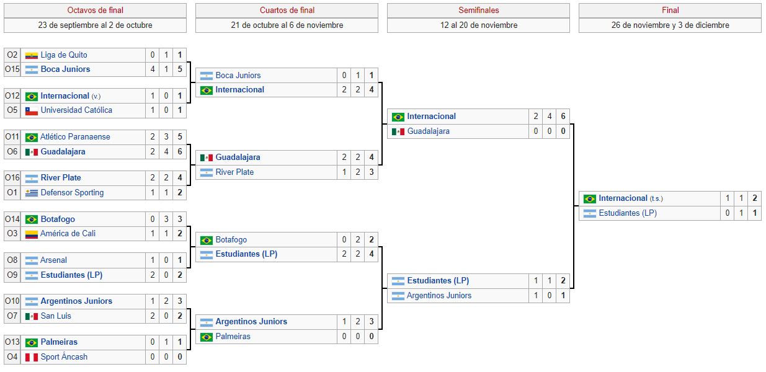
Task: Click the Uruguay flag beside Defensor Sporting
Action: point(32,193)
